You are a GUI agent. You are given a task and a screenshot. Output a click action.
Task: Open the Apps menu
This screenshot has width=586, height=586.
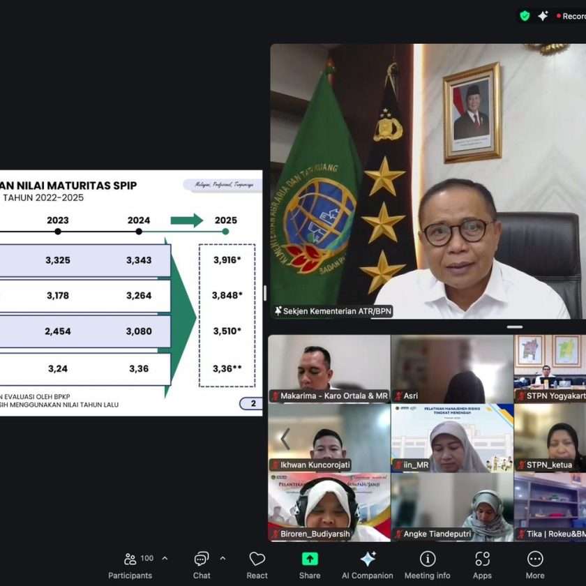tap(482, 564)
